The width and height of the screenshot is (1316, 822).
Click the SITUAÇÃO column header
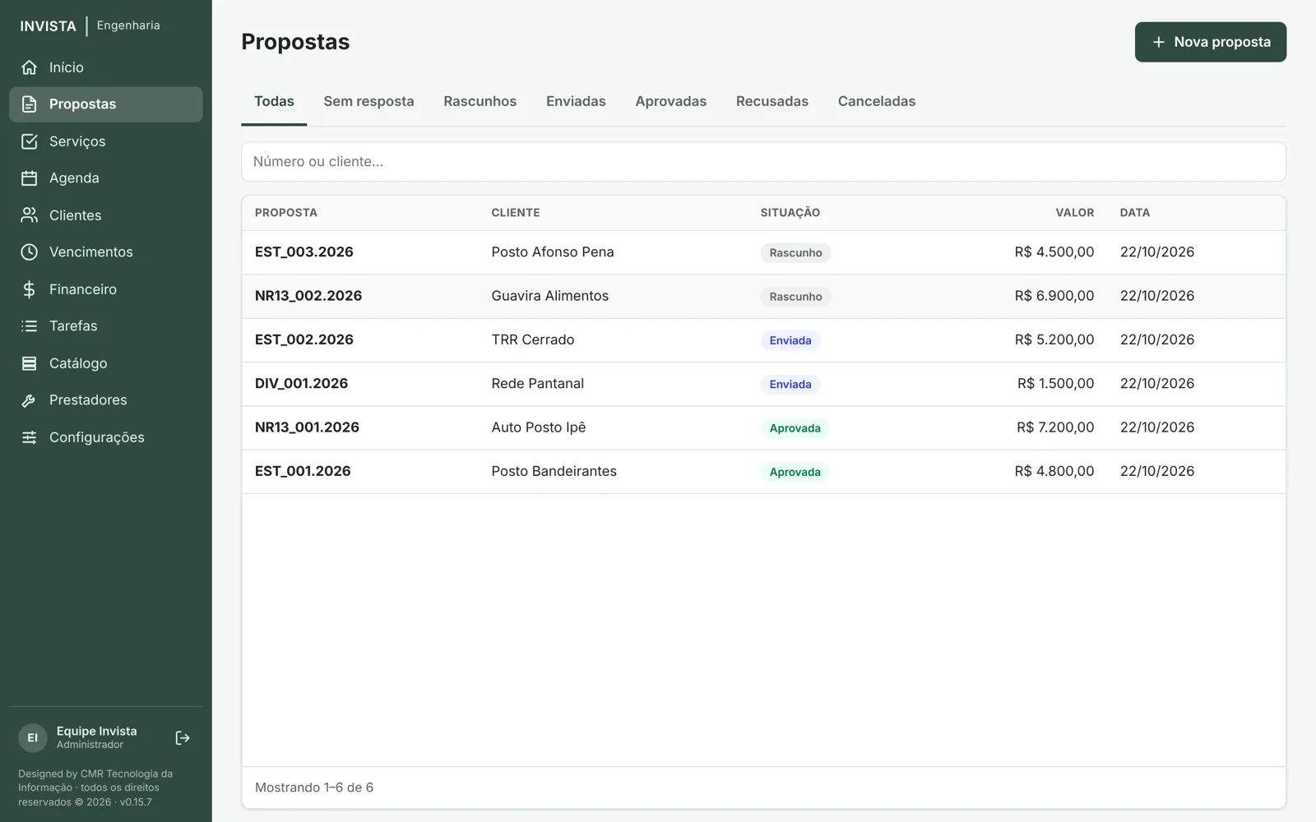[x=790, y=213]
